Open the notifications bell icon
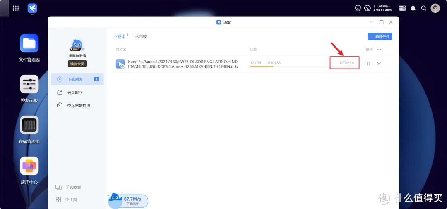The image size is (447, 209). click(413, 8)
